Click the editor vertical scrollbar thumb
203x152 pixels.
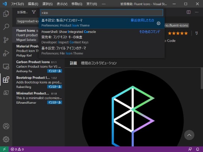[202, 78]
